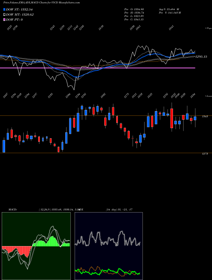
Task: Click the 'Pre L: 1321.39' low value
Action: 134,16
